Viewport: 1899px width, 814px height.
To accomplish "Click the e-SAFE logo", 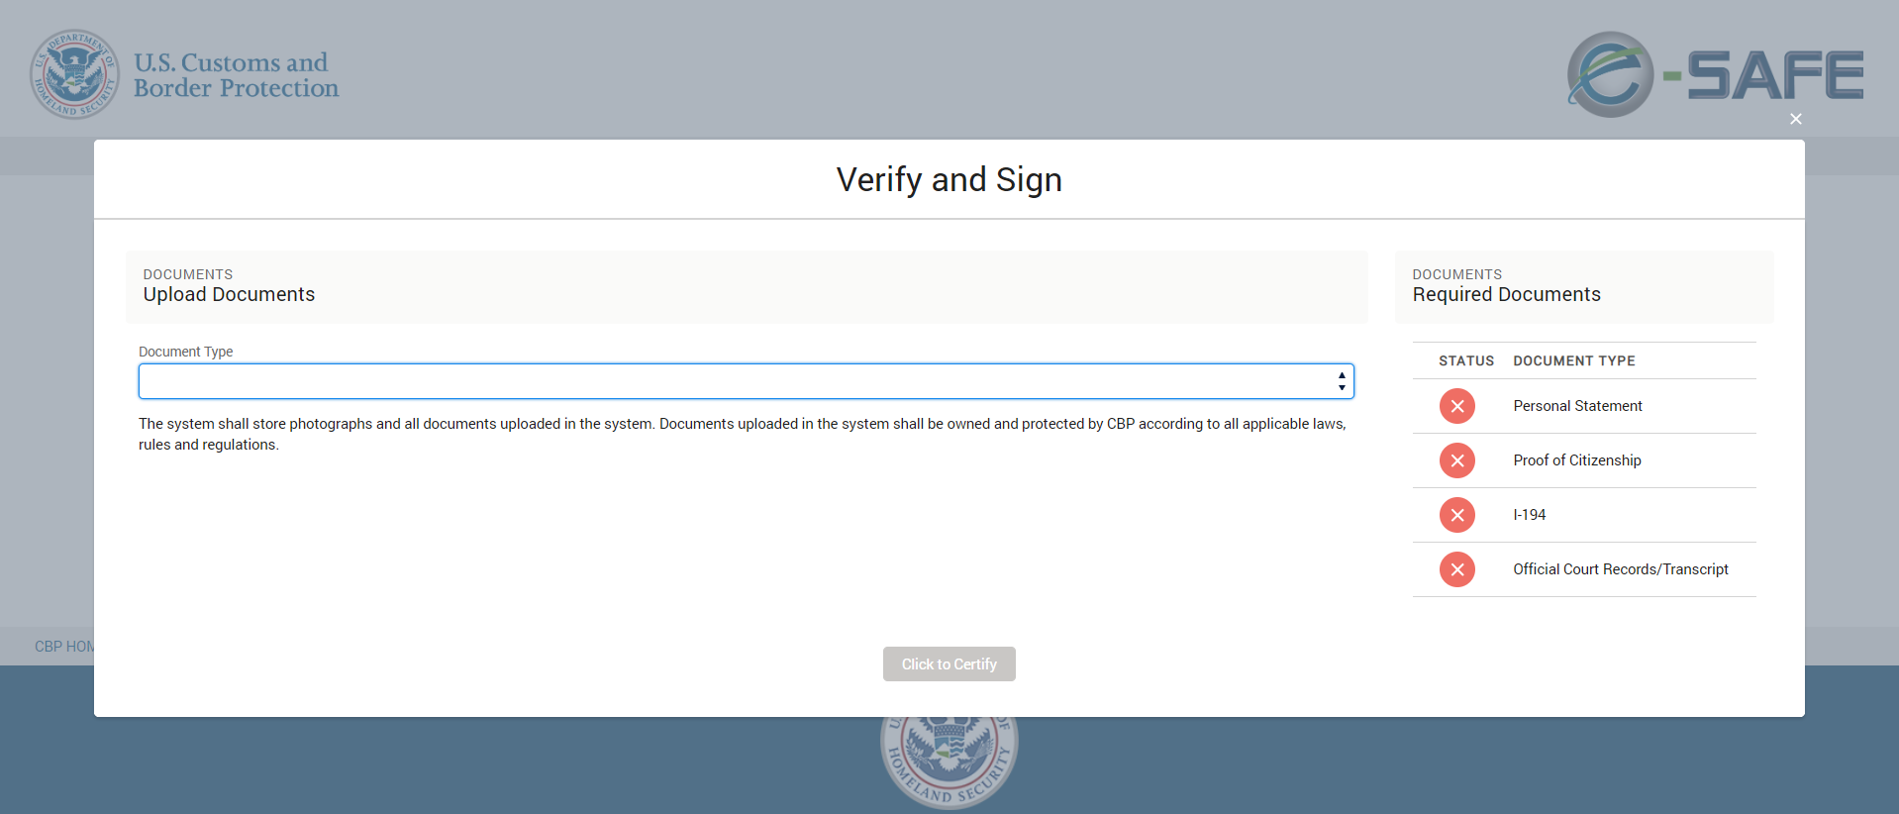I will 1715,74.
